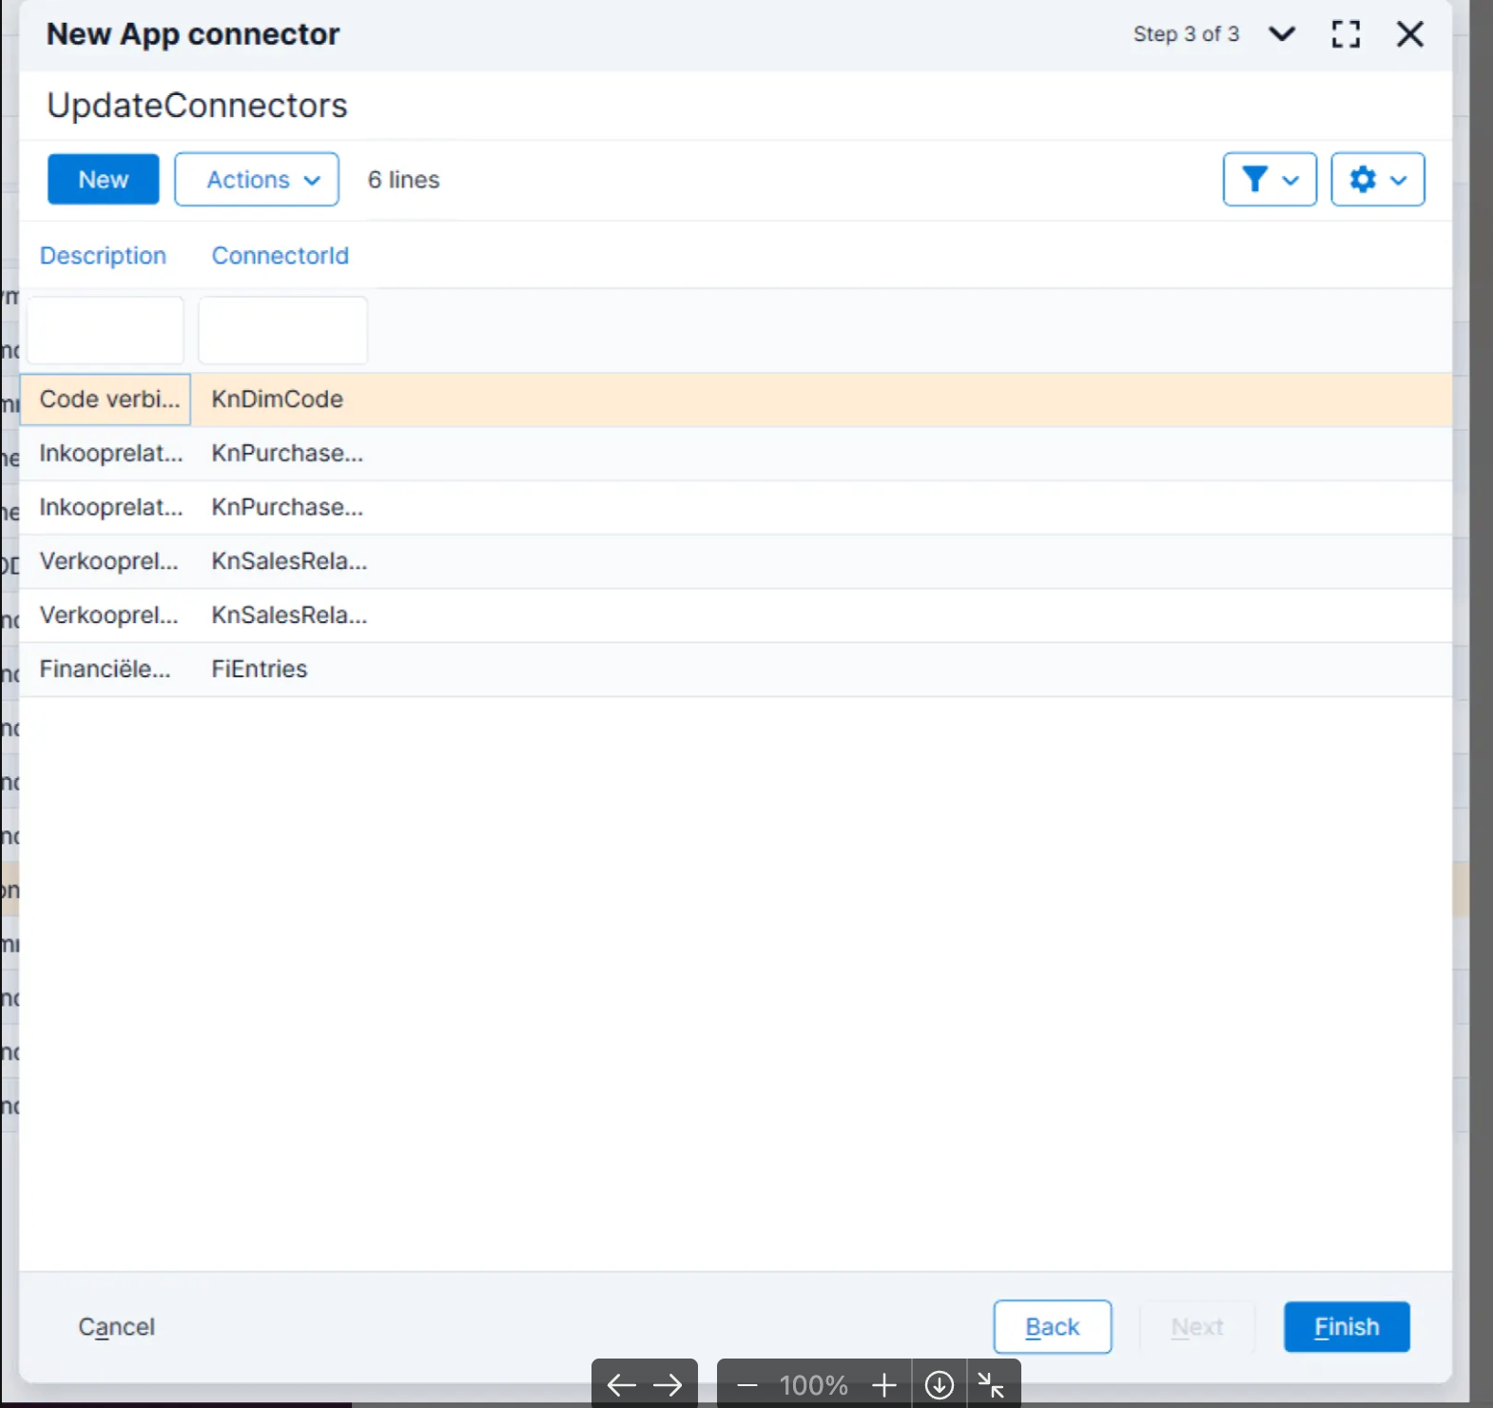The image size is (1493, 1408).
Task: Click the download icon in viewer toolbar
Action: [940, 1385]
